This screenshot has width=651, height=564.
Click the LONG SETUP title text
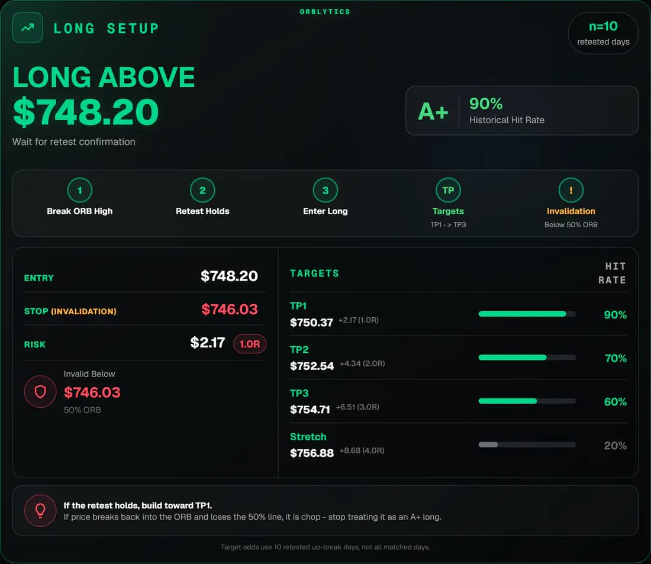107,28
